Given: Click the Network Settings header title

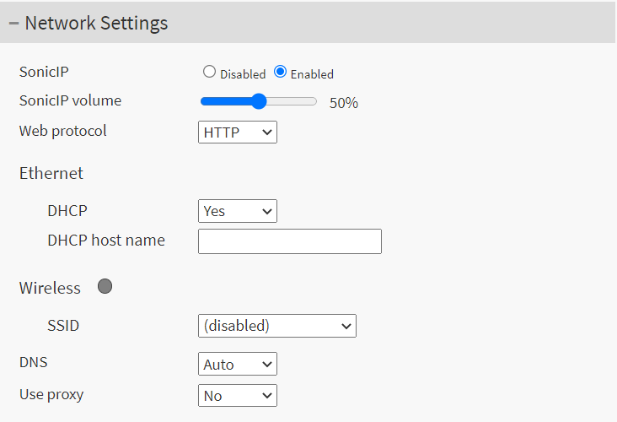Looking at the screenshot, I should [96, 24].
